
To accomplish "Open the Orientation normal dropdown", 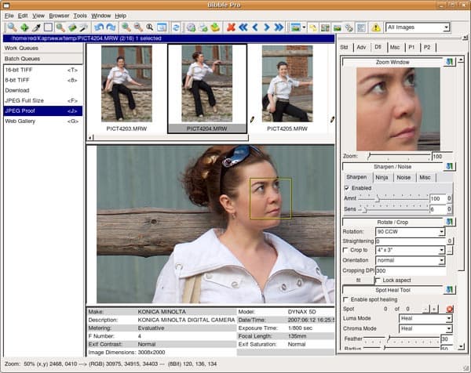I will [410, 260].
